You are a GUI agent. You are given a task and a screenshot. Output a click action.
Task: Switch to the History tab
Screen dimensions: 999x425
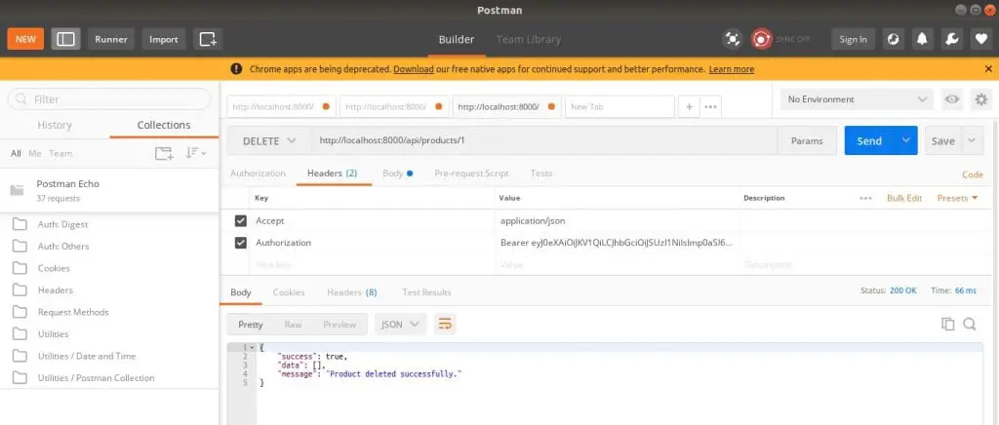55,125
